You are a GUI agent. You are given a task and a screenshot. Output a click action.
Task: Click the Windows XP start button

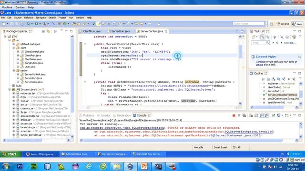(10, 154)
